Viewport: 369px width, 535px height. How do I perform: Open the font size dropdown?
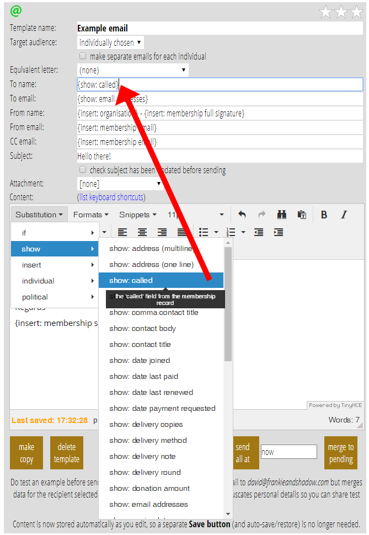(x=196, y=215)
